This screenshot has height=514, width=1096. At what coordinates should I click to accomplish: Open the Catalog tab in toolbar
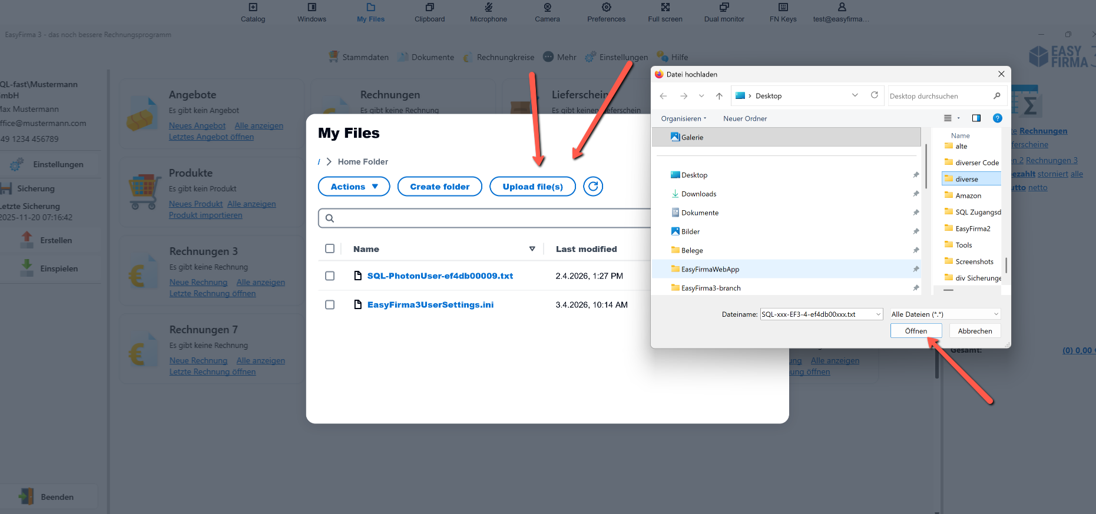[x=253, y=12]
